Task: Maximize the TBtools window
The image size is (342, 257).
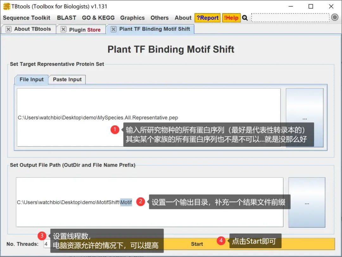Action: tap(311, 6)
